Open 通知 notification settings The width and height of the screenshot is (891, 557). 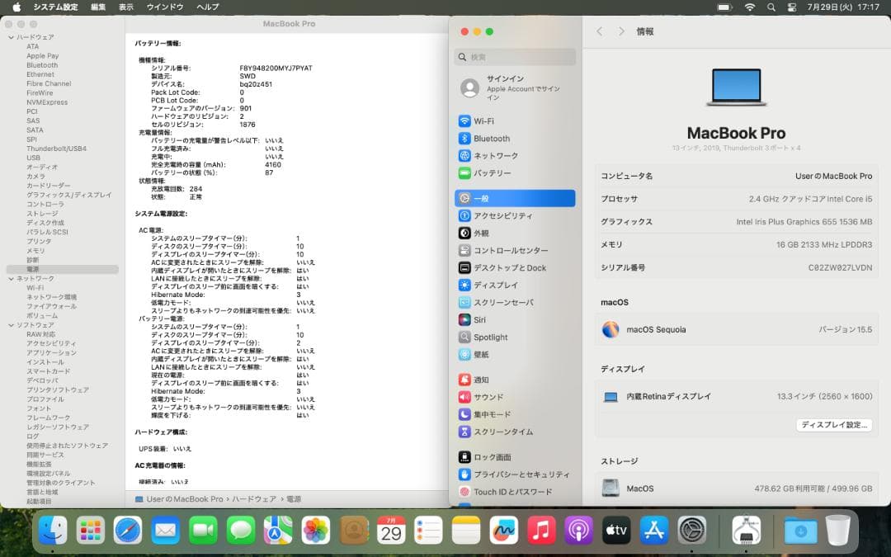[515, 380]
